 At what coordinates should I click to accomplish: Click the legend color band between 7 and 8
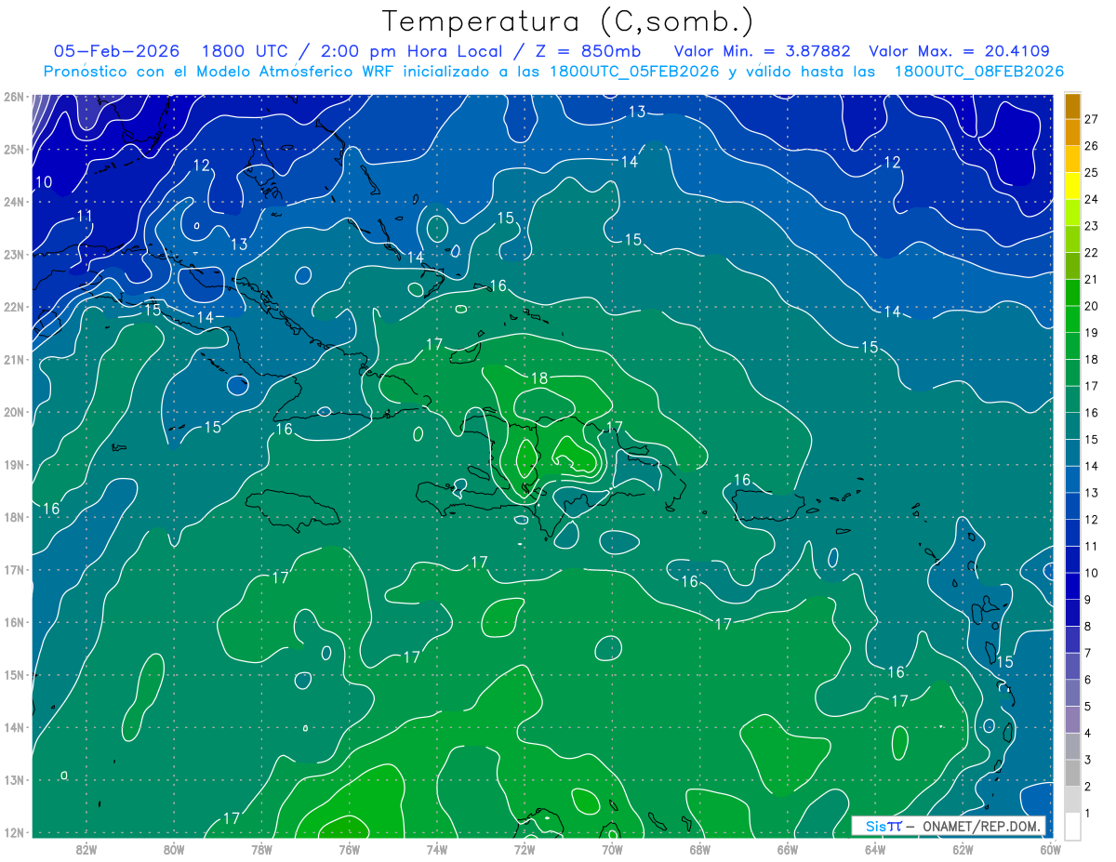[1072, 639]
